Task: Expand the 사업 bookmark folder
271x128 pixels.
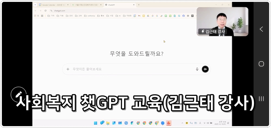Action: click(110, 16)
